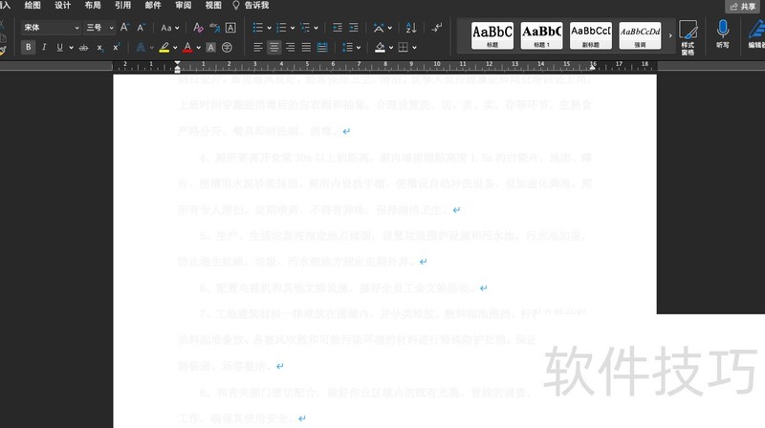
Task: Open the 审阅 tab
Action: pyautogui.click(x=183, y=6)
